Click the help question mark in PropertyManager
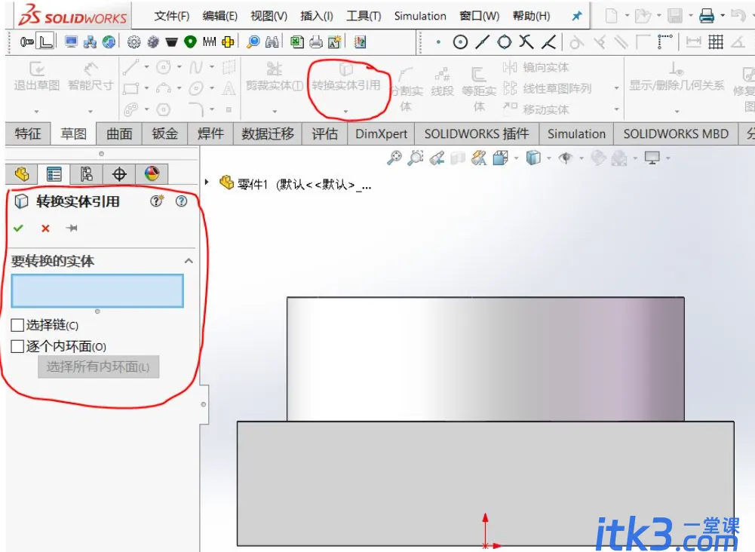Viewport: 755px width, 552px height. 181,201
